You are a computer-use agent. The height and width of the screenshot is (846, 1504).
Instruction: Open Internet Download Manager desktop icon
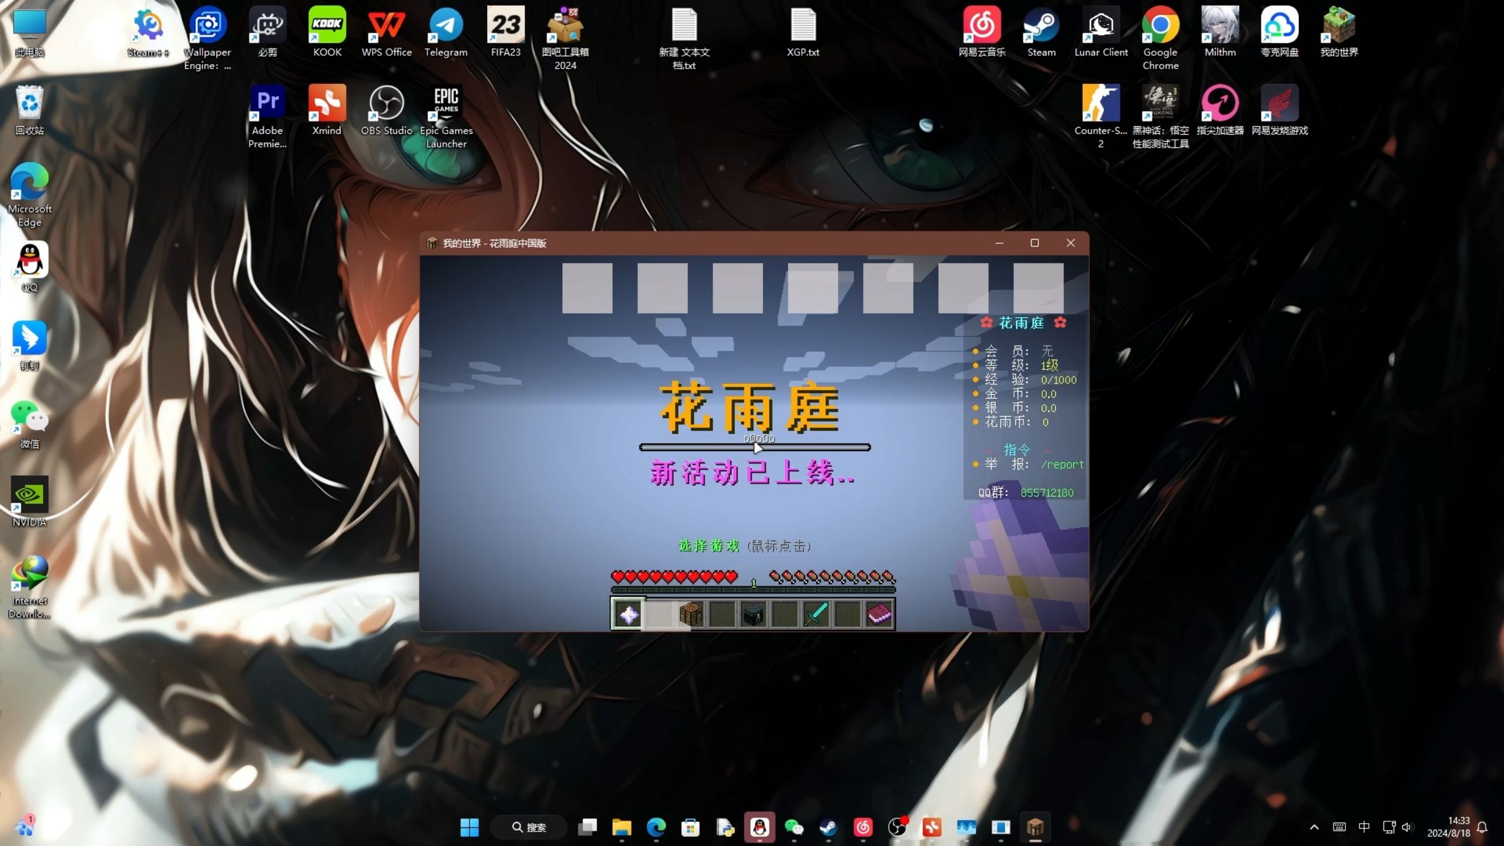[x=29, y=587]
